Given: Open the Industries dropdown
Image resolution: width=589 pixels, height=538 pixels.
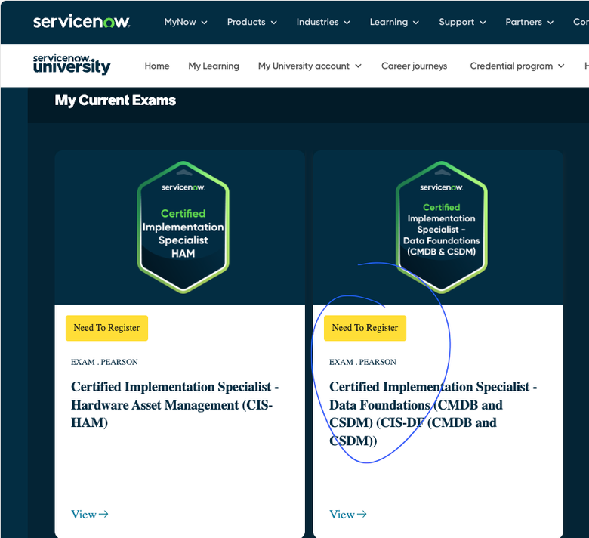Looking at the screenshot, I should point(323,22).
